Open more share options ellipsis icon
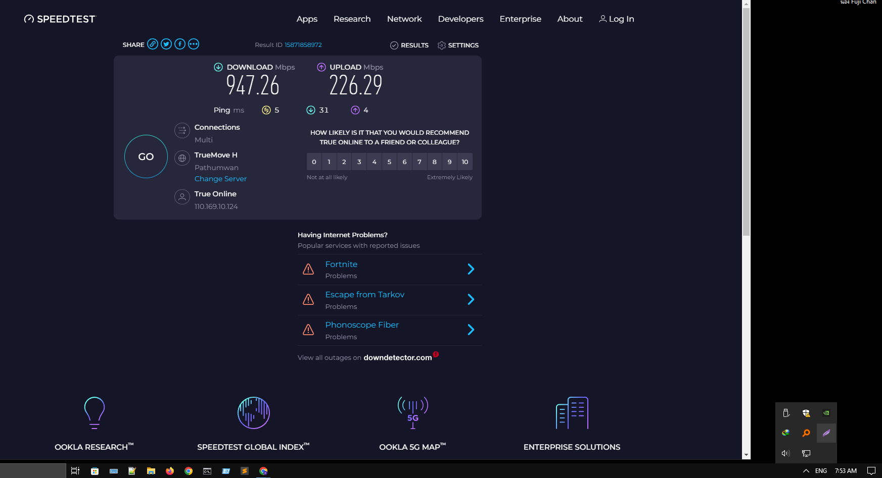Viewport: 882px width, 478px height. pyautogui.click(x=194, y=44)
